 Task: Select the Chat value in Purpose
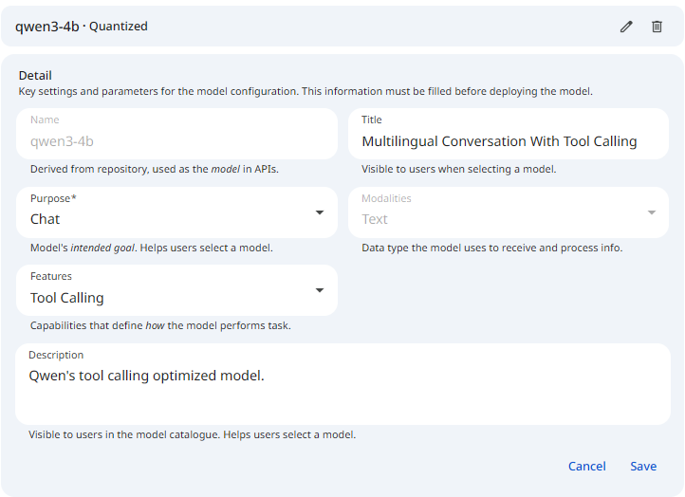(x=46, y=219)
